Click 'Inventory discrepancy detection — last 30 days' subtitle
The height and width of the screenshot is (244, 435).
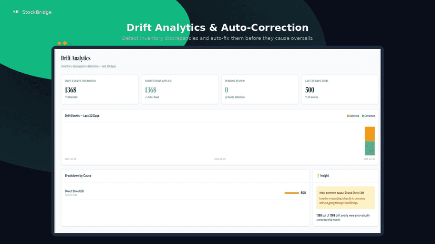point(88,66)
